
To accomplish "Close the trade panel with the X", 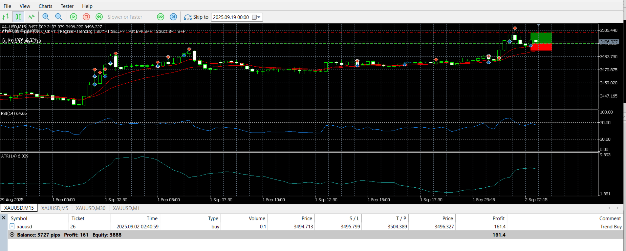I will [4, 218].
